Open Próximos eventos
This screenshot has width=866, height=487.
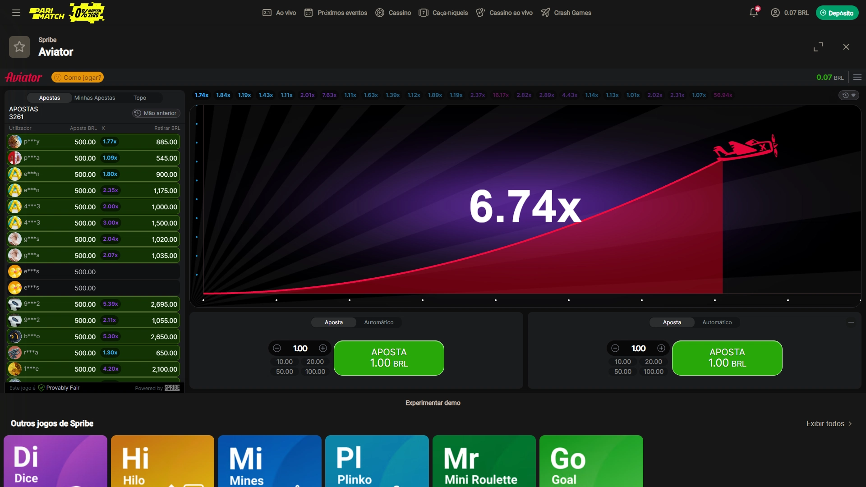(336, 13)
